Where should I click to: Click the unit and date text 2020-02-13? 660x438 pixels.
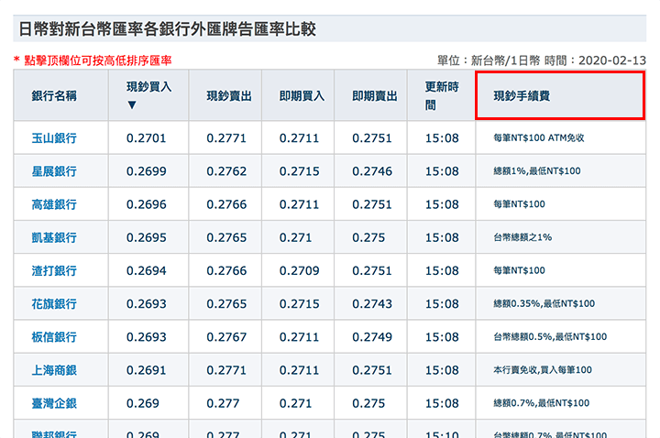[x=612, y=60]
